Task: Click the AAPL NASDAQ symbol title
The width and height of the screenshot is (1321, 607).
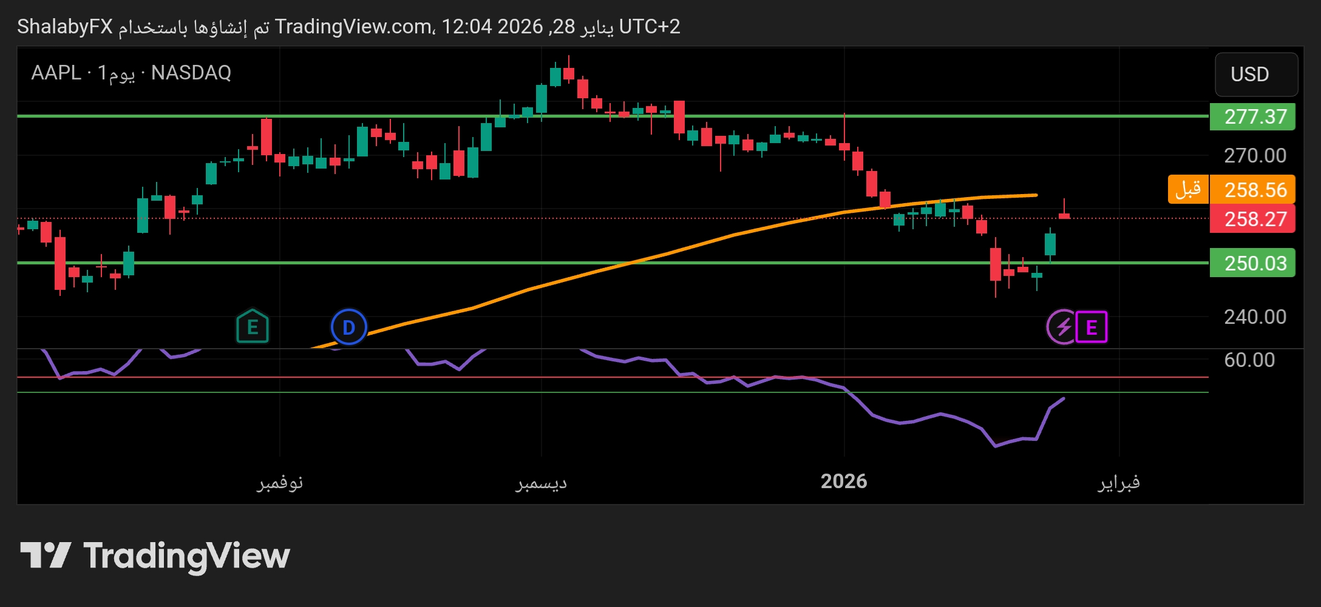Action: [x=131, y=73]
